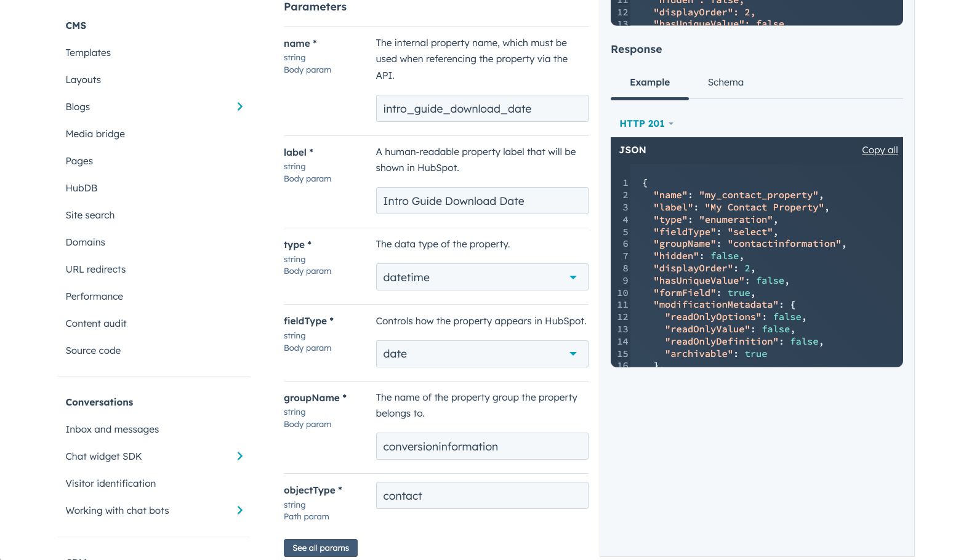Open URL redirects docs

point(95,270)
